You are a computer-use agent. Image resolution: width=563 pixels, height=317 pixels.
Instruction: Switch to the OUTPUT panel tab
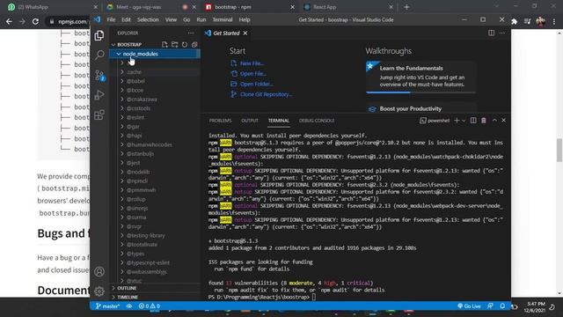pos(250,121)
